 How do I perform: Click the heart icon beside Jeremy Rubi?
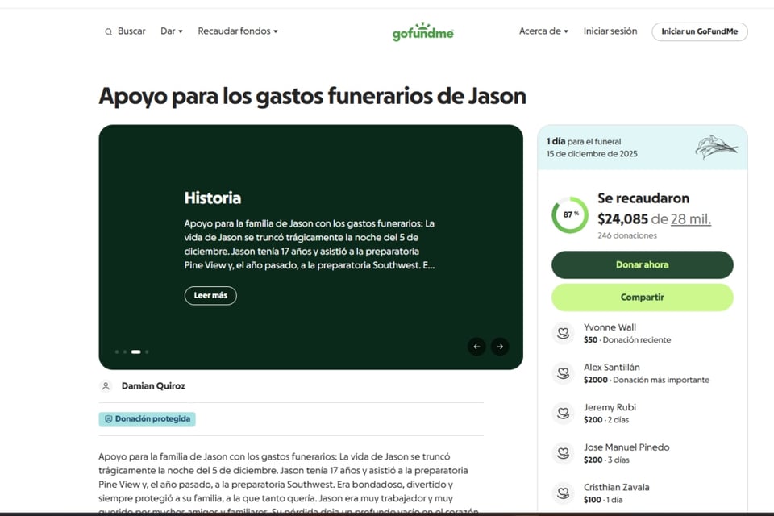[x=564, y=414]
